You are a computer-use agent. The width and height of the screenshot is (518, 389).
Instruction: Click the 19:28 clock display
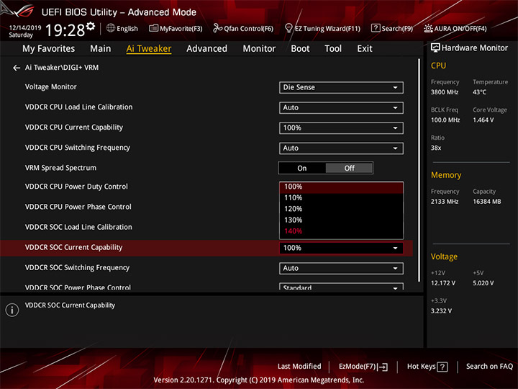(65, 30)
